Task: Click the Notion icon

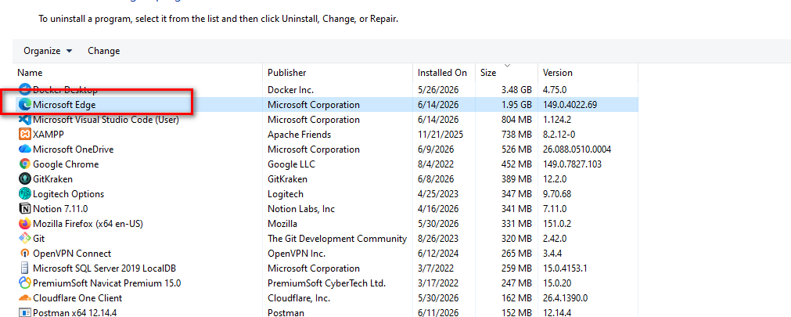Action: pos(25,208)
